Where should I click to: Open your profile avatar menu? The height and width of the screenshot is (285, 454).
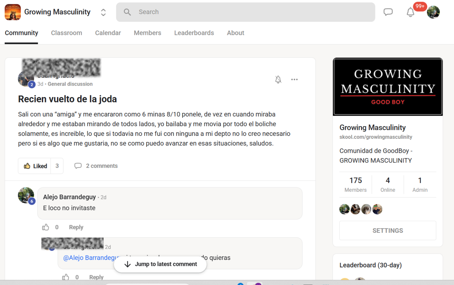coord(433,12)
